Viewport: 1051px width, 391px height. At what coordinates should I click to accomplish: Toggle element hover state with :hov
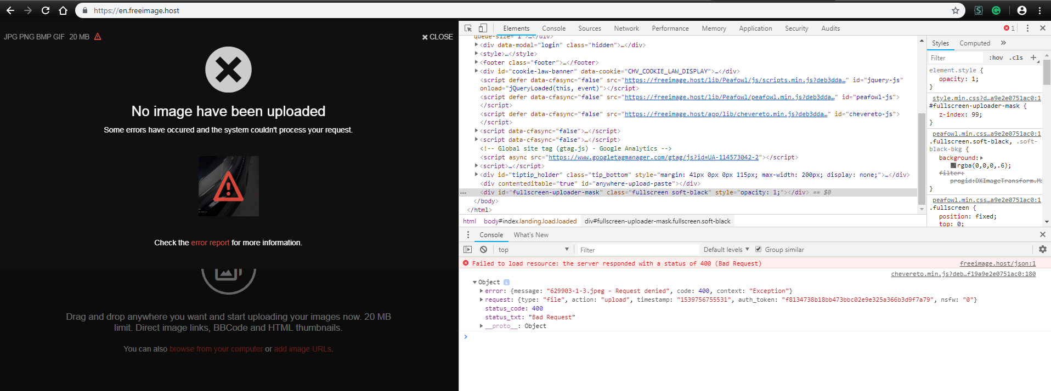pos(996,58)
